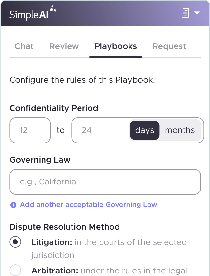Click the minimum confidentiality period field showing 12
Image resolution: width=210 pixels, height=276 pixels.
30,130
